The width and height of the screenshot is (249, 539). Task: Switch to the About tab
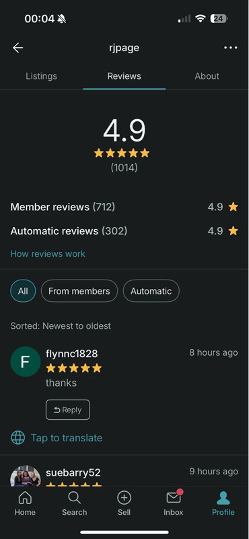207,76
